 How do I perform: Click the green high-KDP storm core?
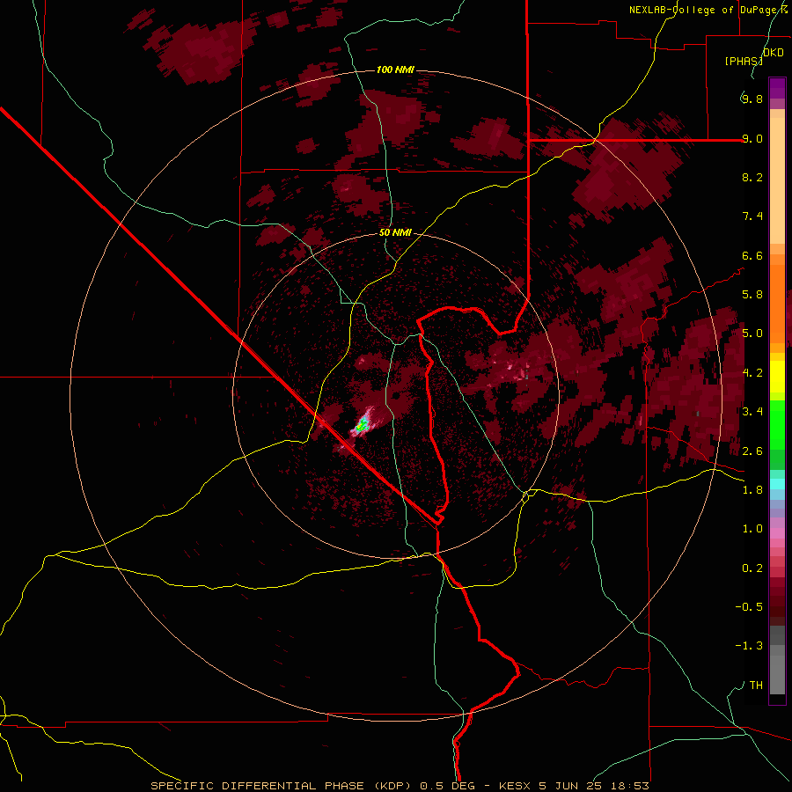361,427
